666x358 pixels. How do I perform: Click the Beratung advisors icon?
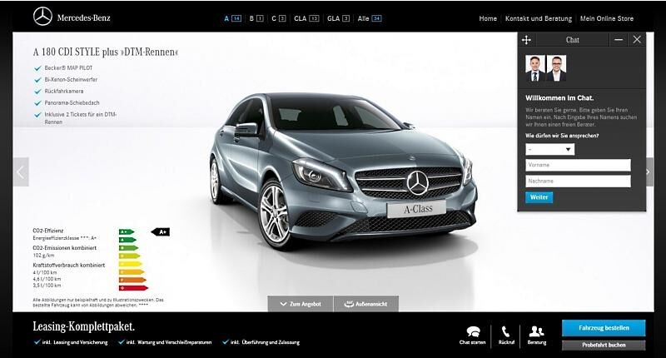pyautogui.click(x=536, y=331)
